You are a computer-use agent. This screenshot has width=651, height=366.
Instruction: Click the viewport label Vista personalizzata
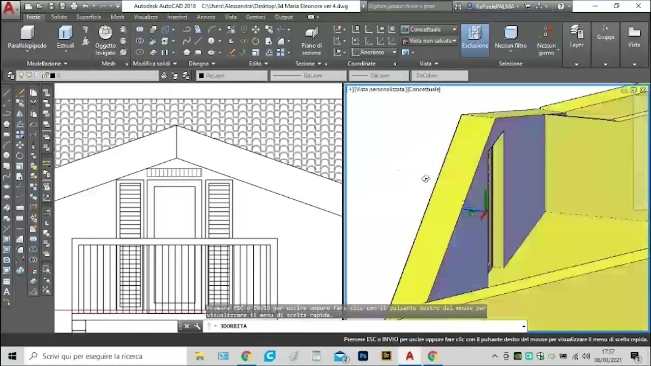(379, 89)
